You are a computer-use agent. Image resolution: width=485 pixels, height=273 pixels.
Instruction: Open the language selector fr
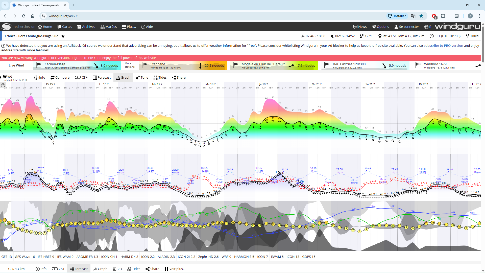pos(428,27)
